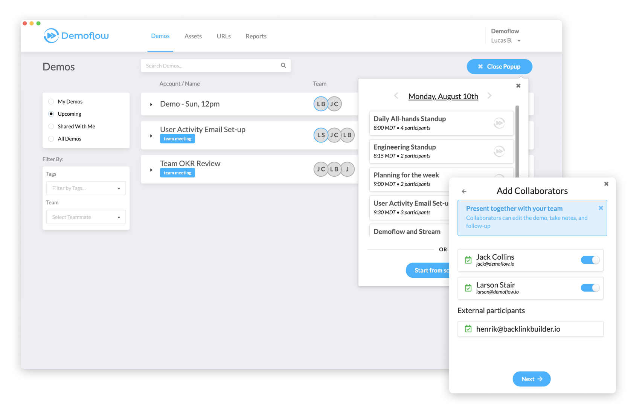Expand the Demo - Sun, 12pm row
Viewport: 628px width, 410px height.
tap(151, 104)
